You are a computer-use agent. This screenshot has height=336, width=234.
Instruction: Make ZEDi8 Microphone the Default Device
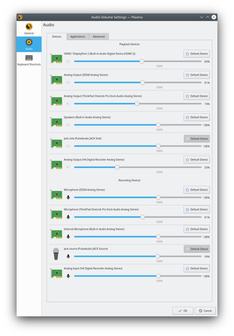coord(197,190)
